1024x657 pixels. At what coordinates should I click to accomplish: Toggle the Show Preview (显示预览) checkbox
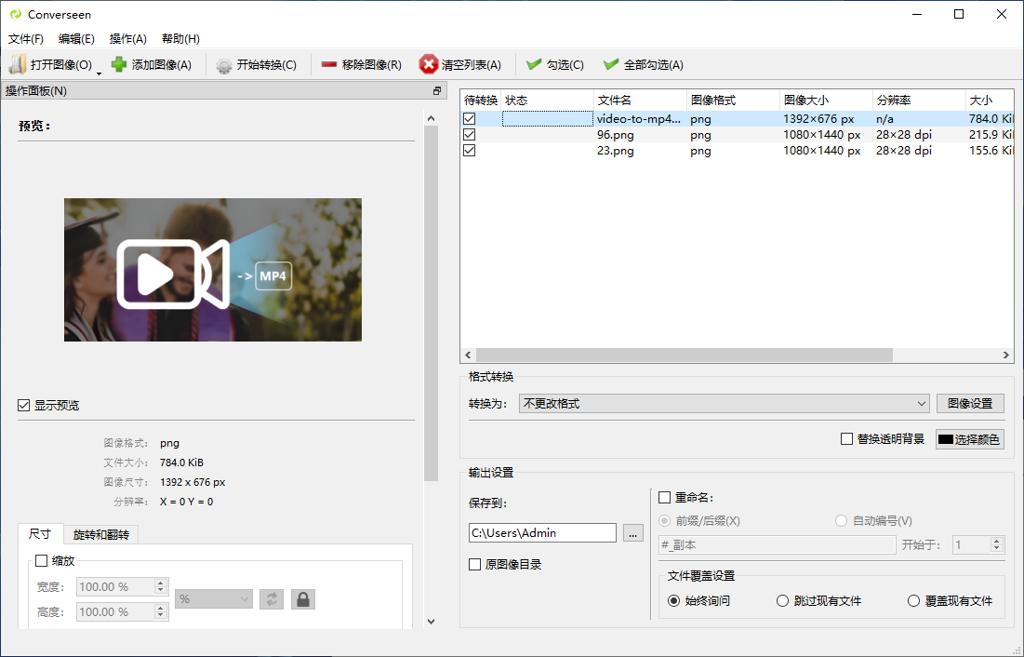point(24,406)
